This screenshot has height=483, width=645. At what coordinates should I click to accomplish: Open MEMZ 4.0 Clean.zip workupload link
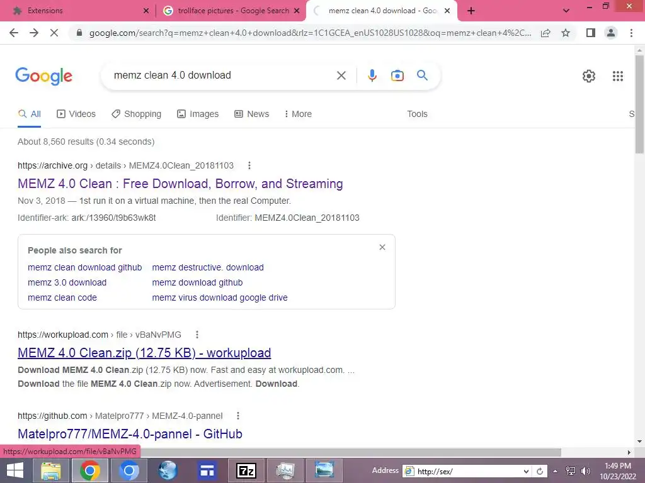(x=144, y=353)
